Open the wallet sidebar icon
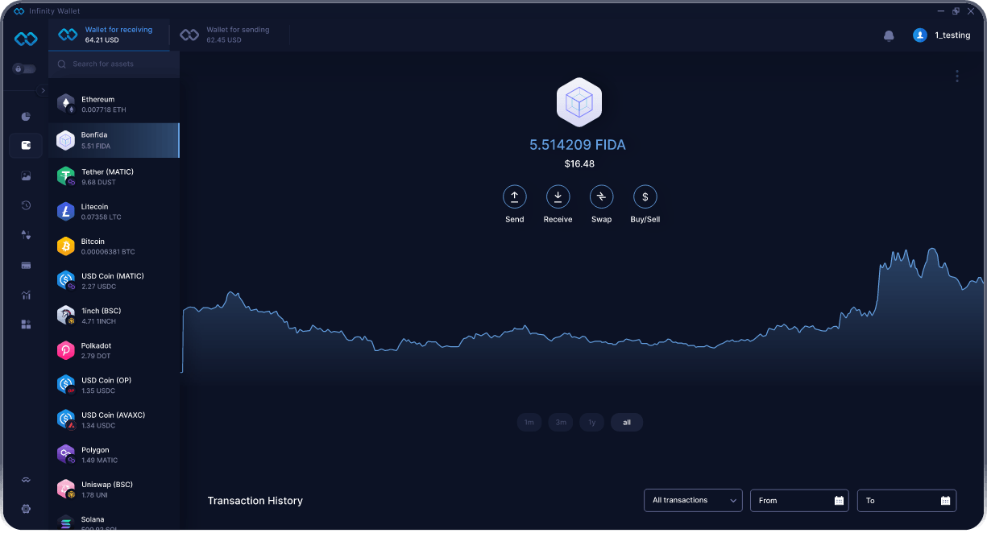Screen dimensions: 987x533 pos(26,146)
